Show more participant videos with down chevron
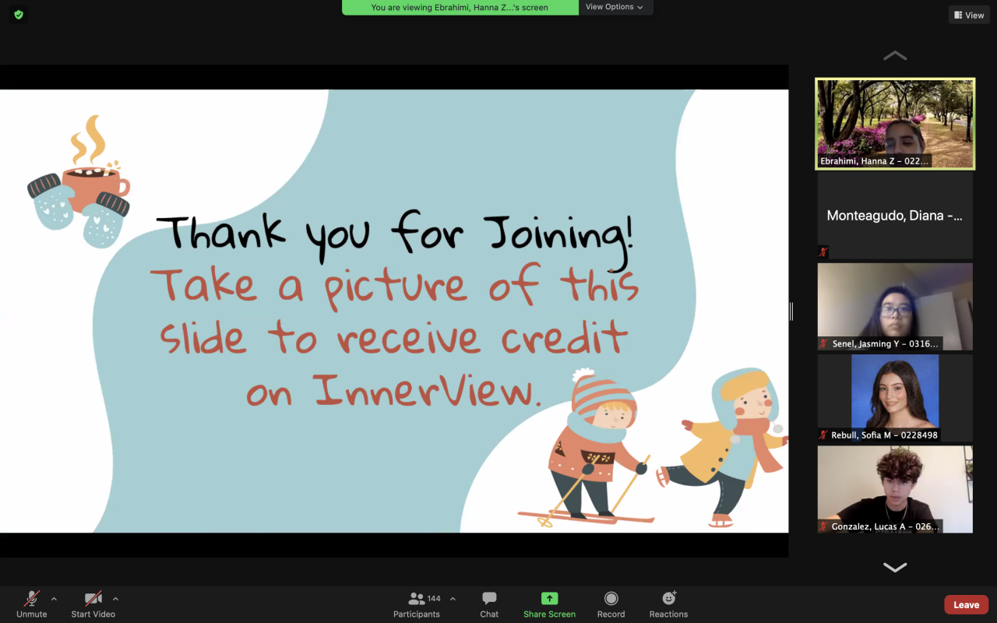997x623 pixels. coord(895,567)
